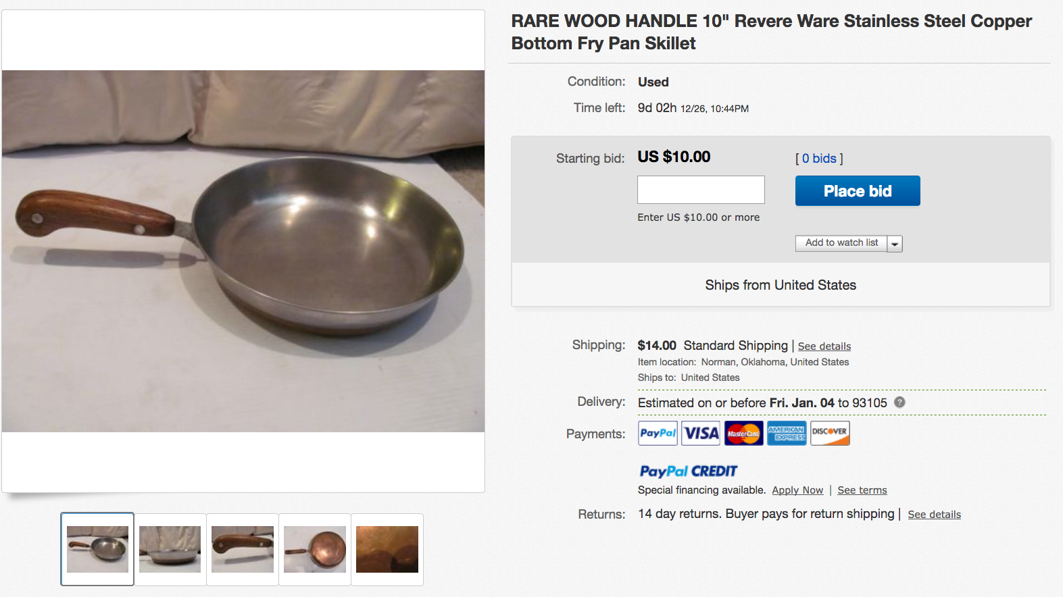Click the American Express payment icon
This screenshot has width=1063, height=597.
pos(786,433)
